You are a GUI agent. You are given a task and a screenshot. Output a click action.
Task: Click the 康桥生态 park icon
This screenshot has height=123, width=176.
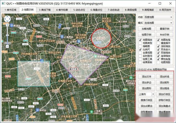[x=131, y=78]
